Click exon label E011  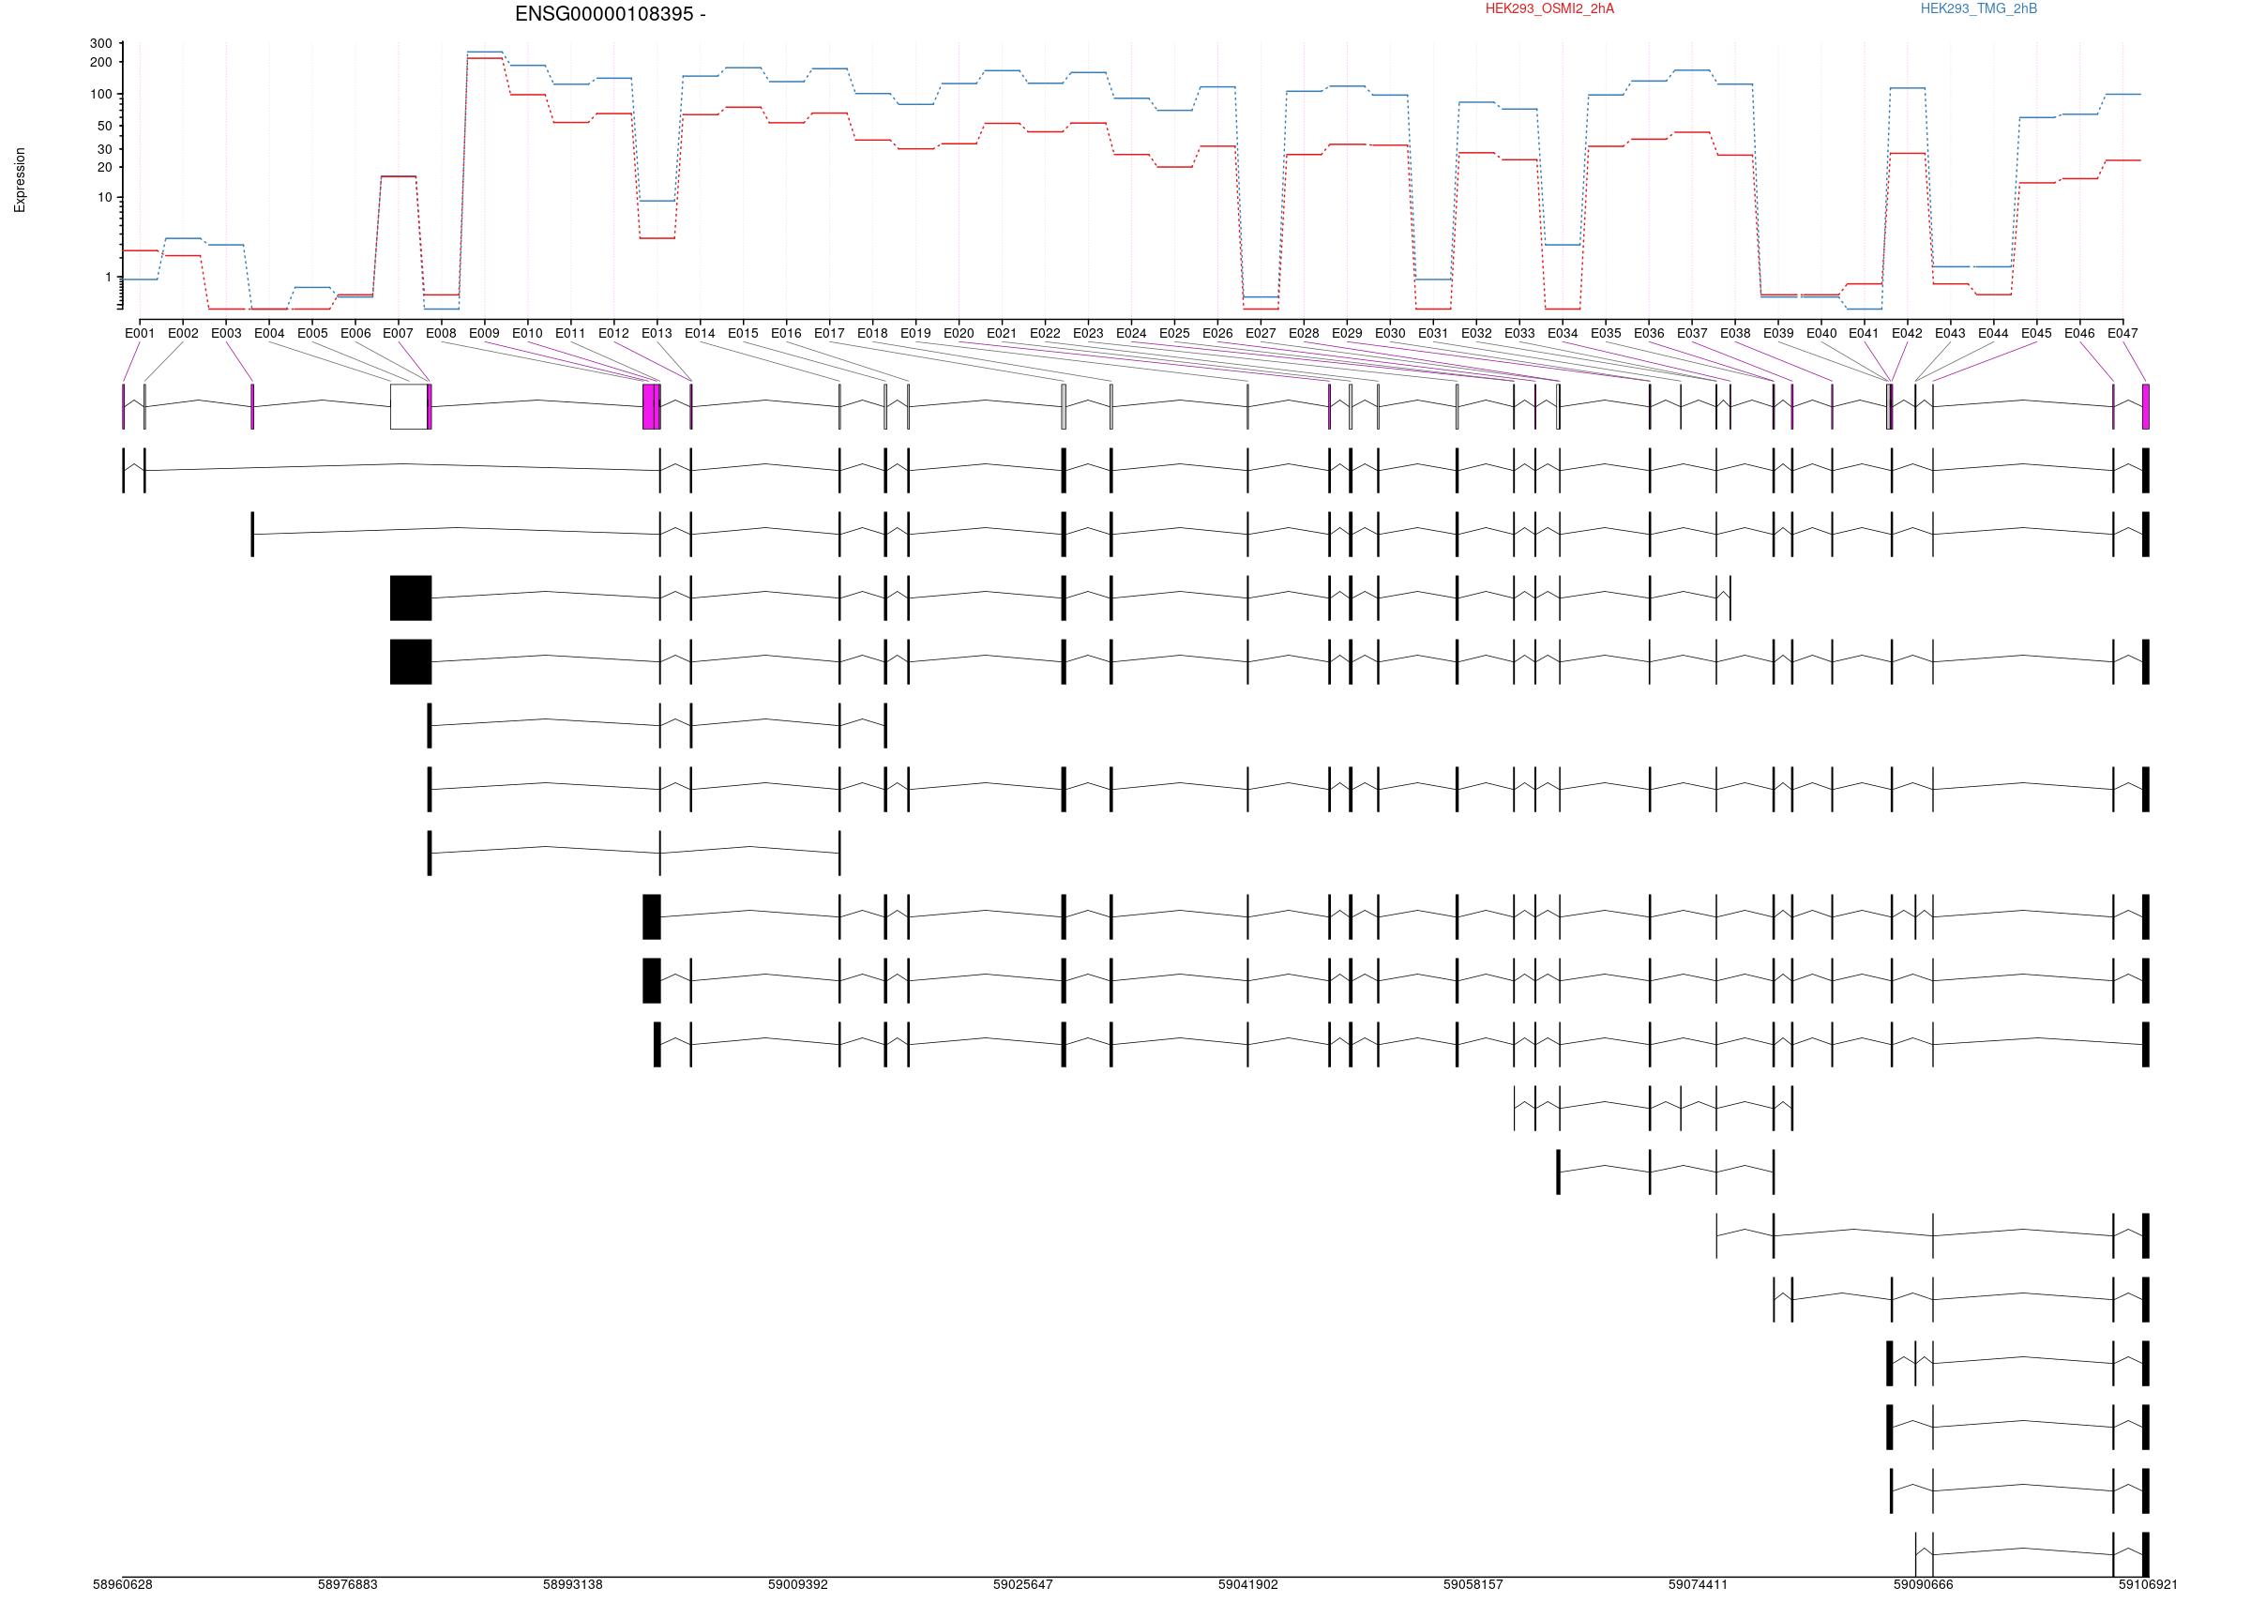click(570, 334)
